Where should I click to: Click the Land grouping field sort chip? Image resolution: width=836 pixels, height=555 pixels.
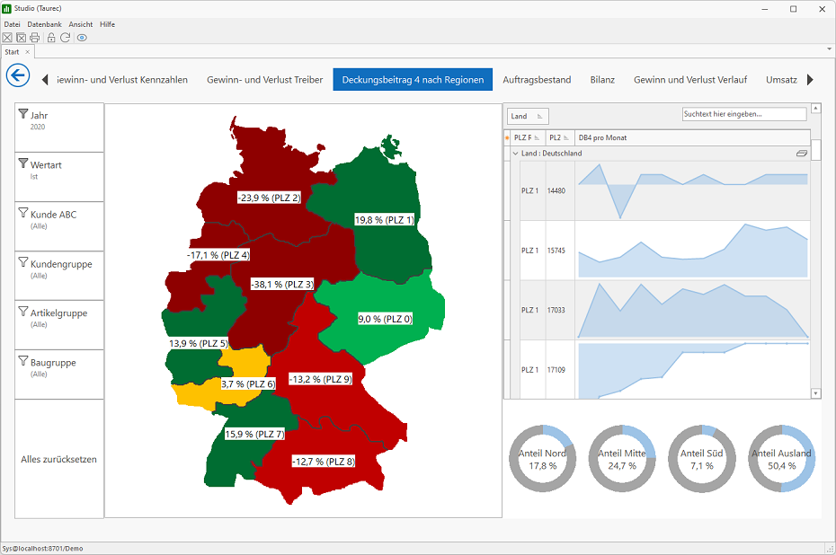point(527,116)
